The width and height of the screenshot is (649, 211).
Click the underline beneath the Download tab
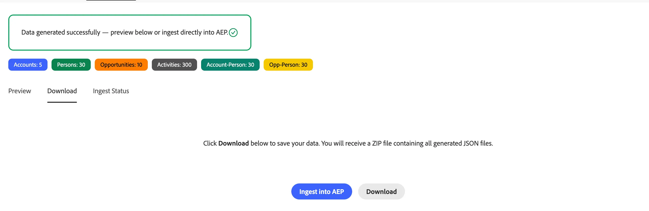pyautogui.click(x=62, y=102)
